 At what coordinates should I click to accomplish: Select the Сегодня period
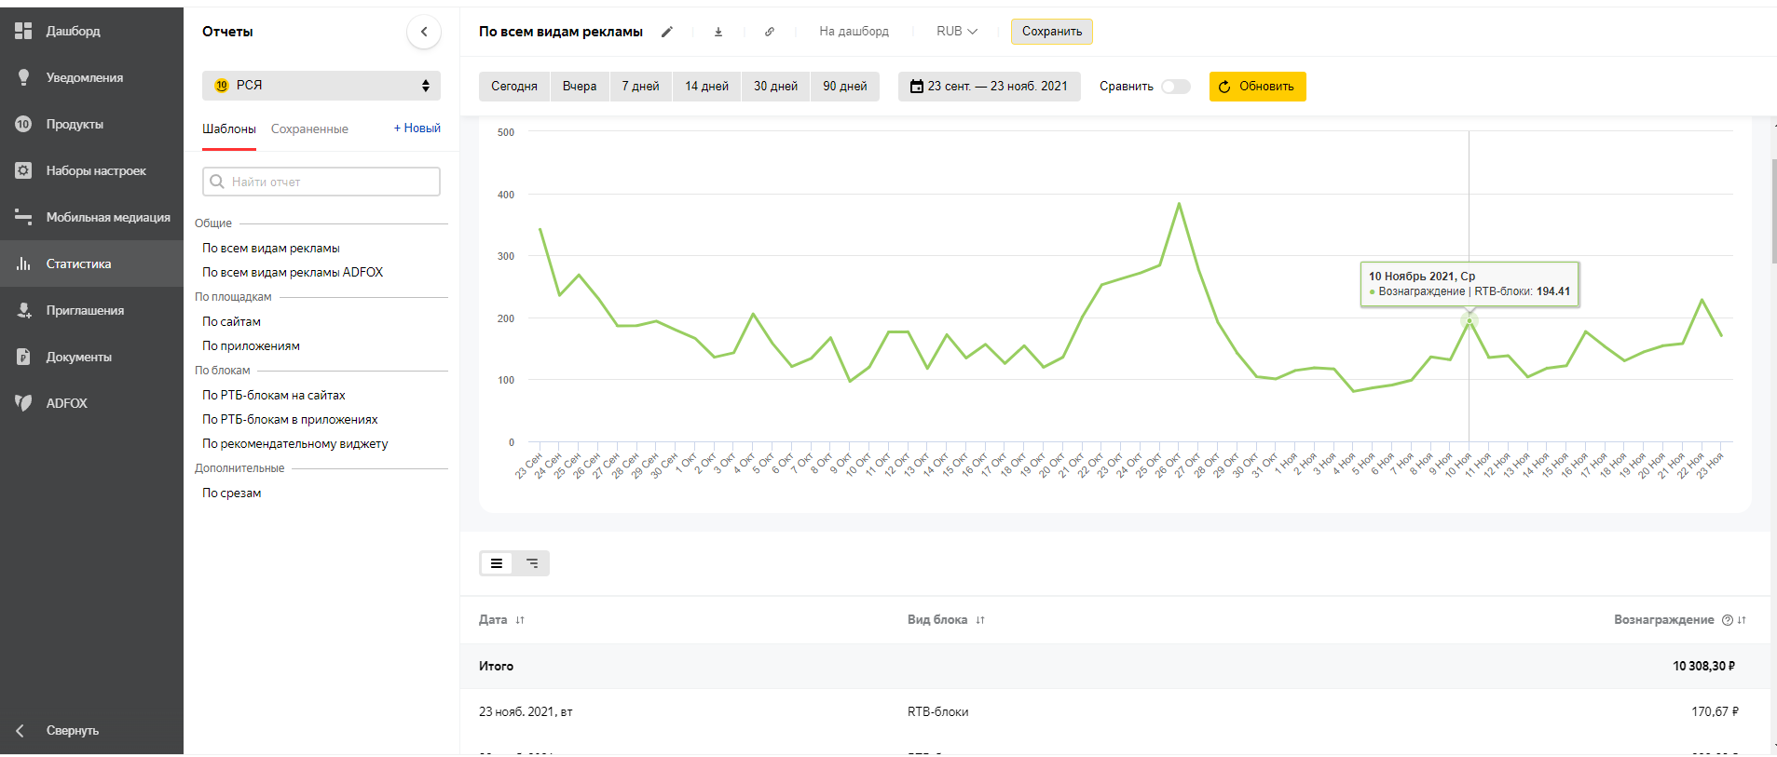tap(514, 87)
